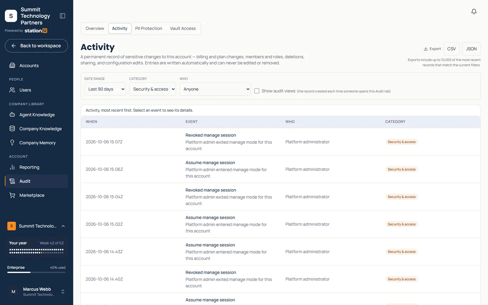The width and height of the screenshot is (488, 305).
Task: Click the Marketplace cart icon
Action: click(12, 195)
